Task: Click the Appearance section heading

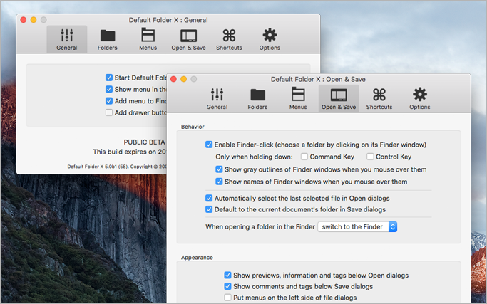Action: pyautogui.click(x=197, y=258)
